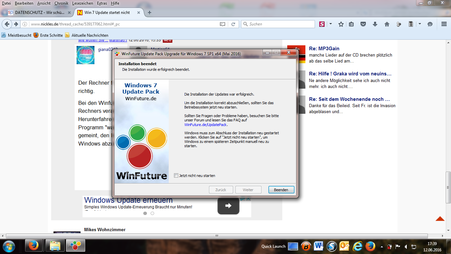Bookmark this page with star icon
Screen dimensions: 451x254
[341, 24]
